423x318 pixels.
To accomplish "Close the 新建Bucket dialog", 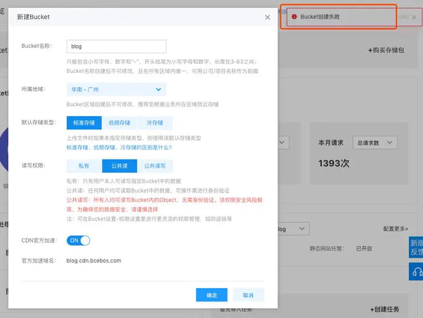I will click(267, 17).
